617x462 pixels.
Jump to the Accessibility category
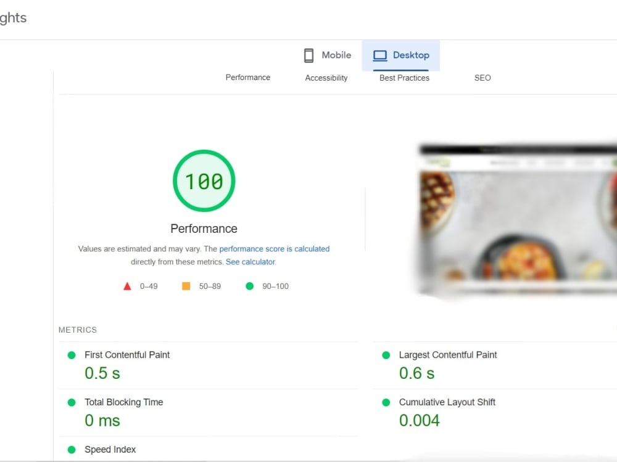point(326,78)
